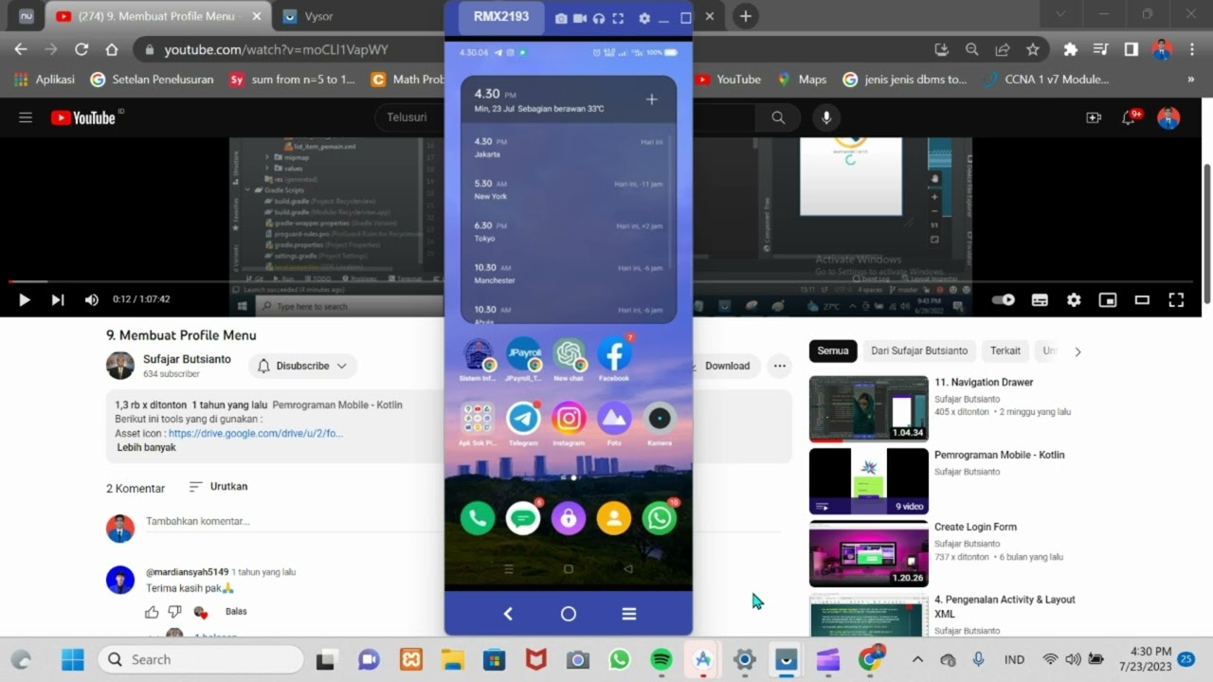Click the headphones audio icon in Vysor
Screen dimensions: 1213x682
[x=599, y=19]
